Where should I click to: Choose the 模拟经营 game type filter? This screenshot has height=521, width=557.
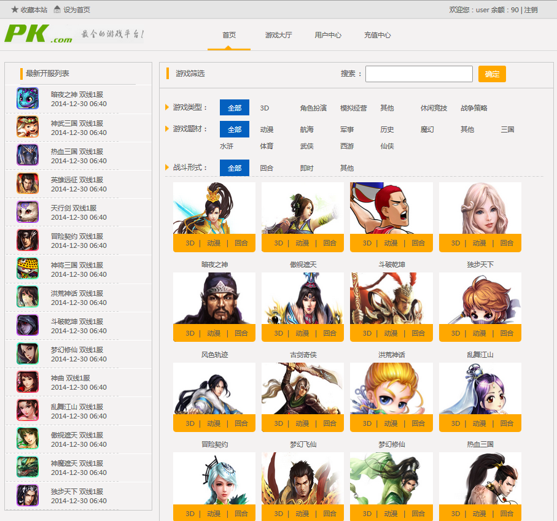click(x=354, y=108)
